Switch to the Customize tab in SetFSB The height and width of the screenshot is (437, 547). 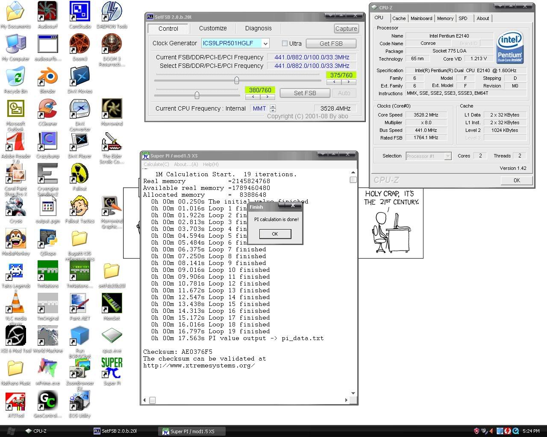pos(213,28)
